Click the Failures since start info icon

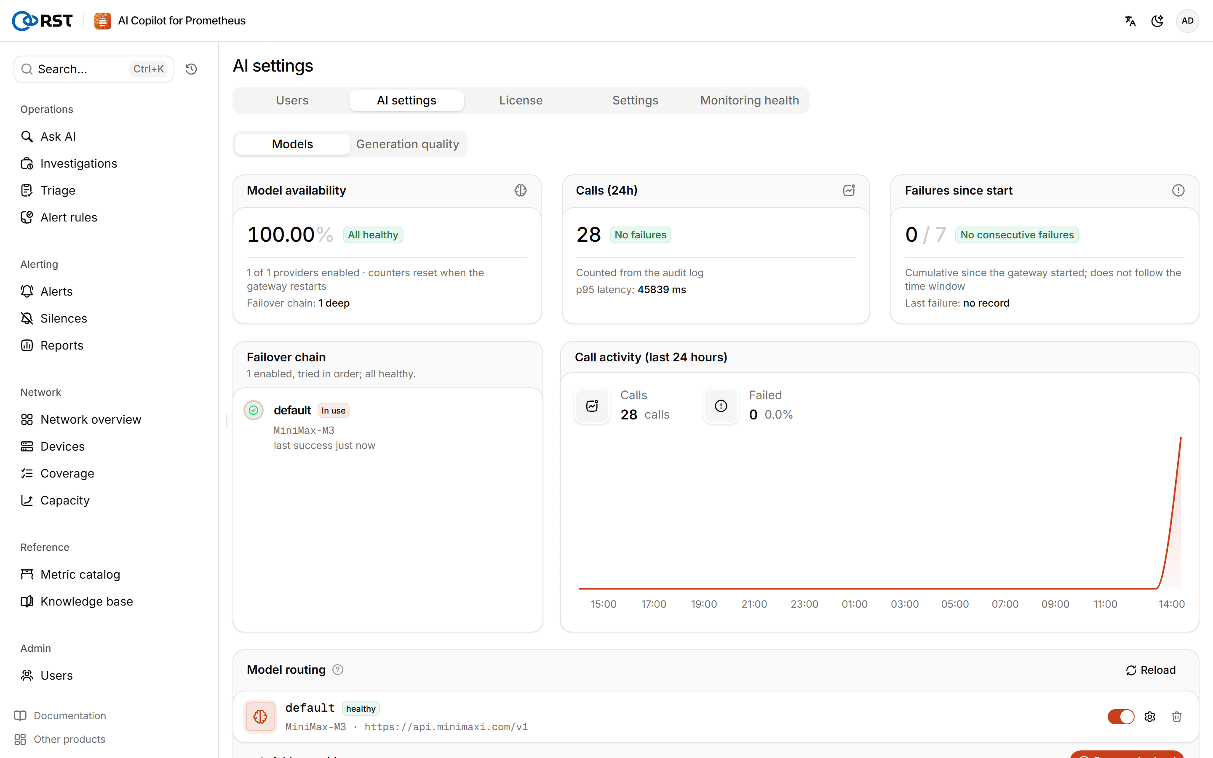[1178, 190]
